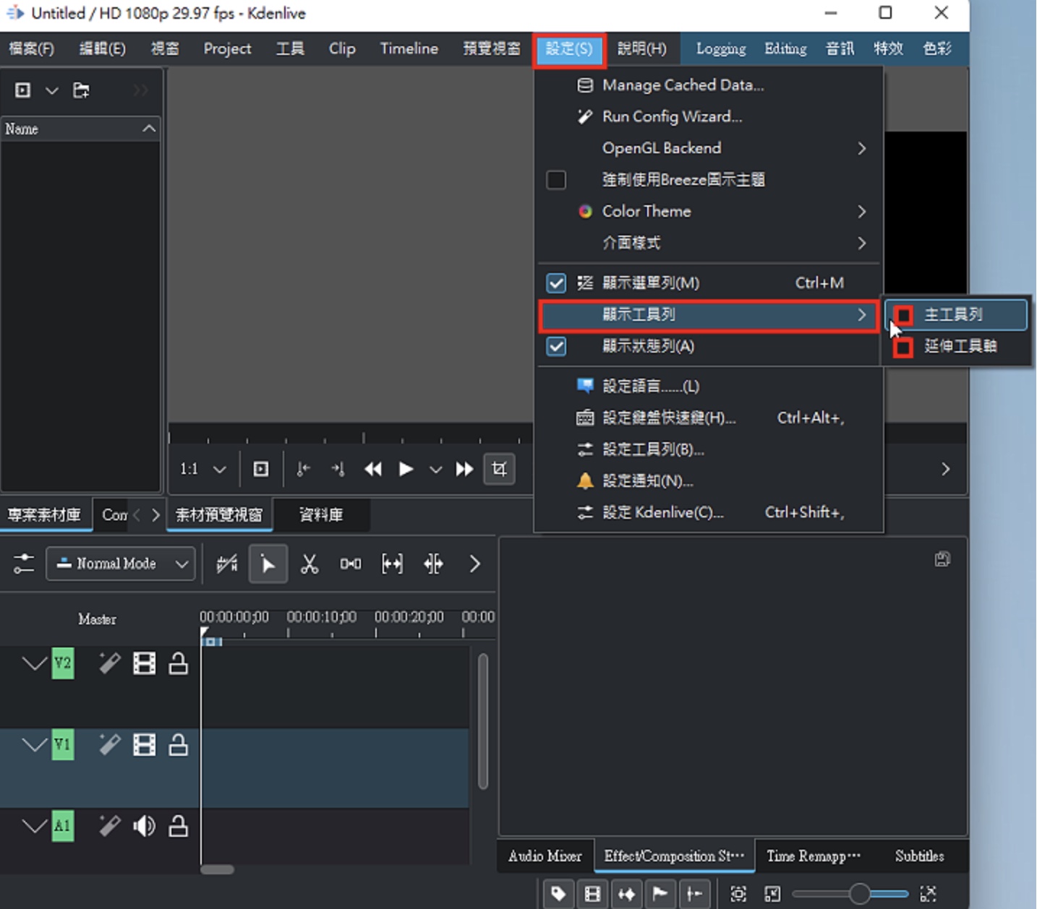Viewport: 1037px width, 909px height.
Task: Expand more timeline tools chevron
Action: tap(474, 564)
